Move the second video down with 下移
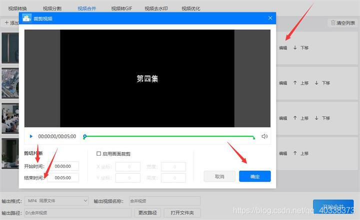This screenshot has width=360, height=220. tap(322, 83)
